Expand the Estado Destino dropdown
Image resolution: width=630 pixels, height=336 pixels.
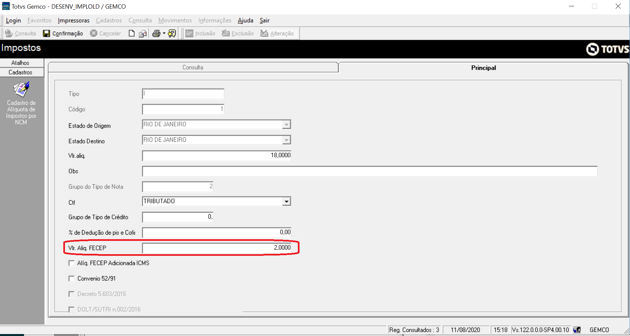click(x=287, y=140)
